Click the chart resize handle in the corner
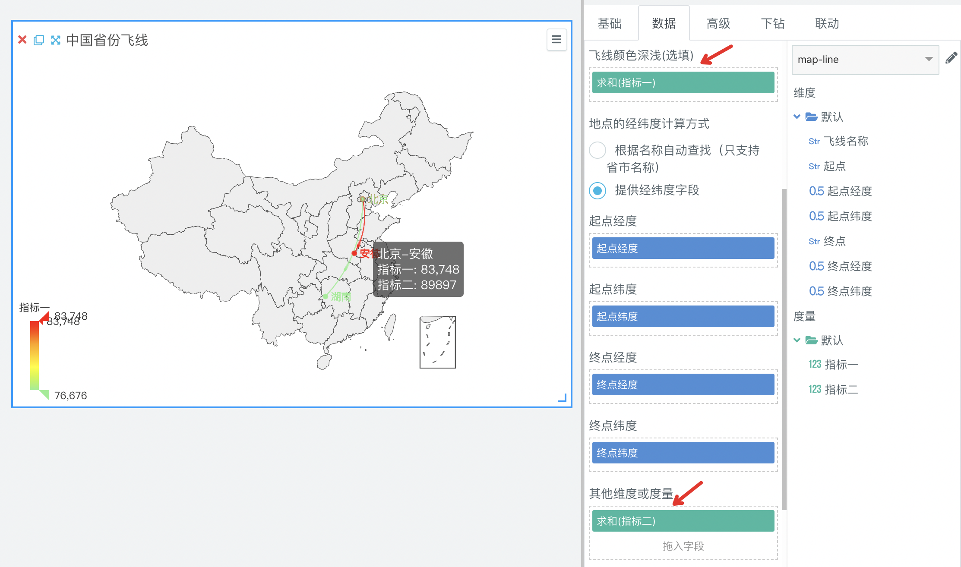 point(562,398)
